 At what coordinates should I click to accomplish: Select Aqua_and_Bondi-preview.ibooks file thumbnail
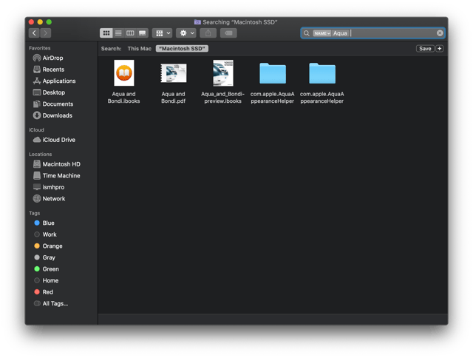(223, 72)
